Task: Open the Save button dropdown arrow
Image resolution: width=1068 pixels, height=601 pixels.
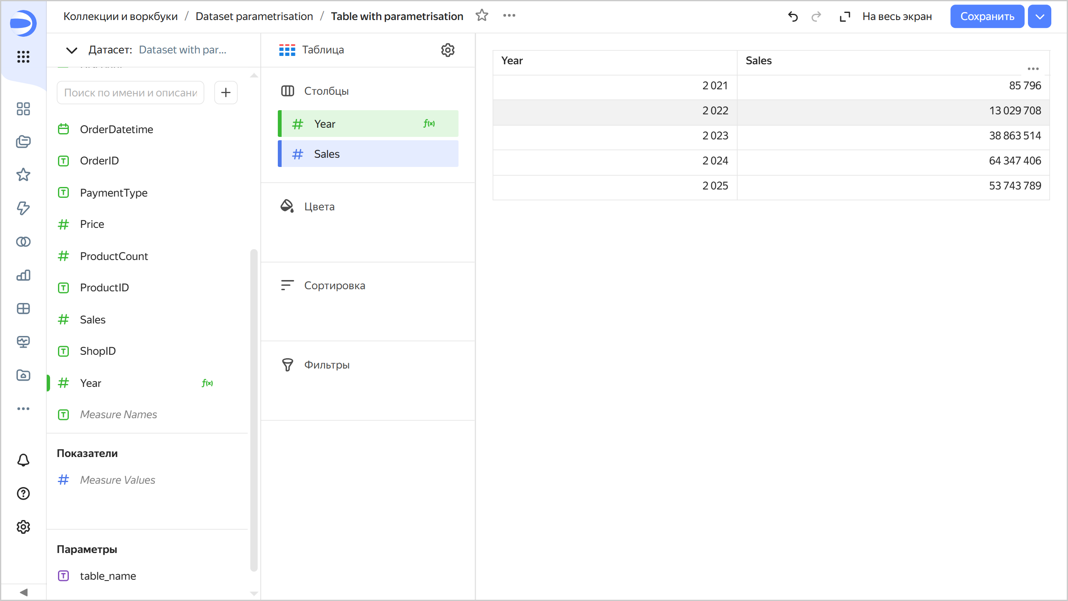Action: coord(1040,17)
